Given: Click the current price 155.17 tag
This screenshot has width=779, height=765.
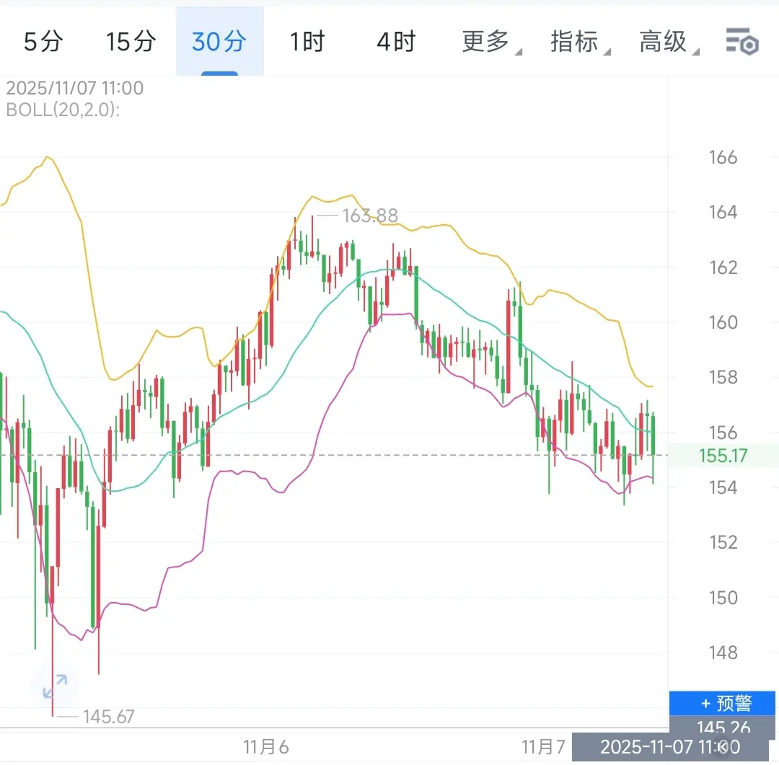Looking at the screenshot, I should coord(723,456).
